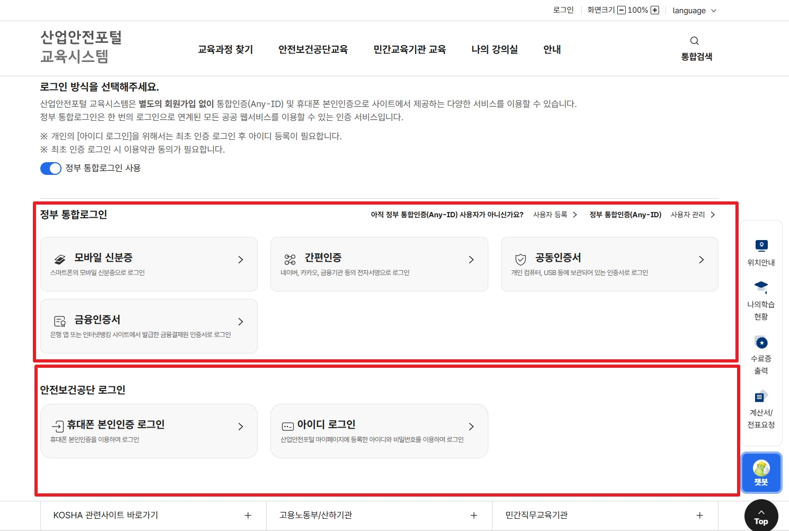789x531 pixels.
Task: Open 나의학습 현황 graduation cap icon
Action: [761, 287]
